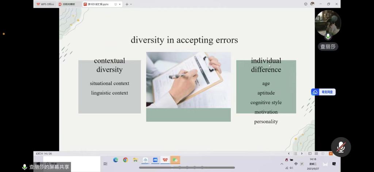Click the presenter's video thumbnail
Screen dimensions: 374x172
point(328,24)
